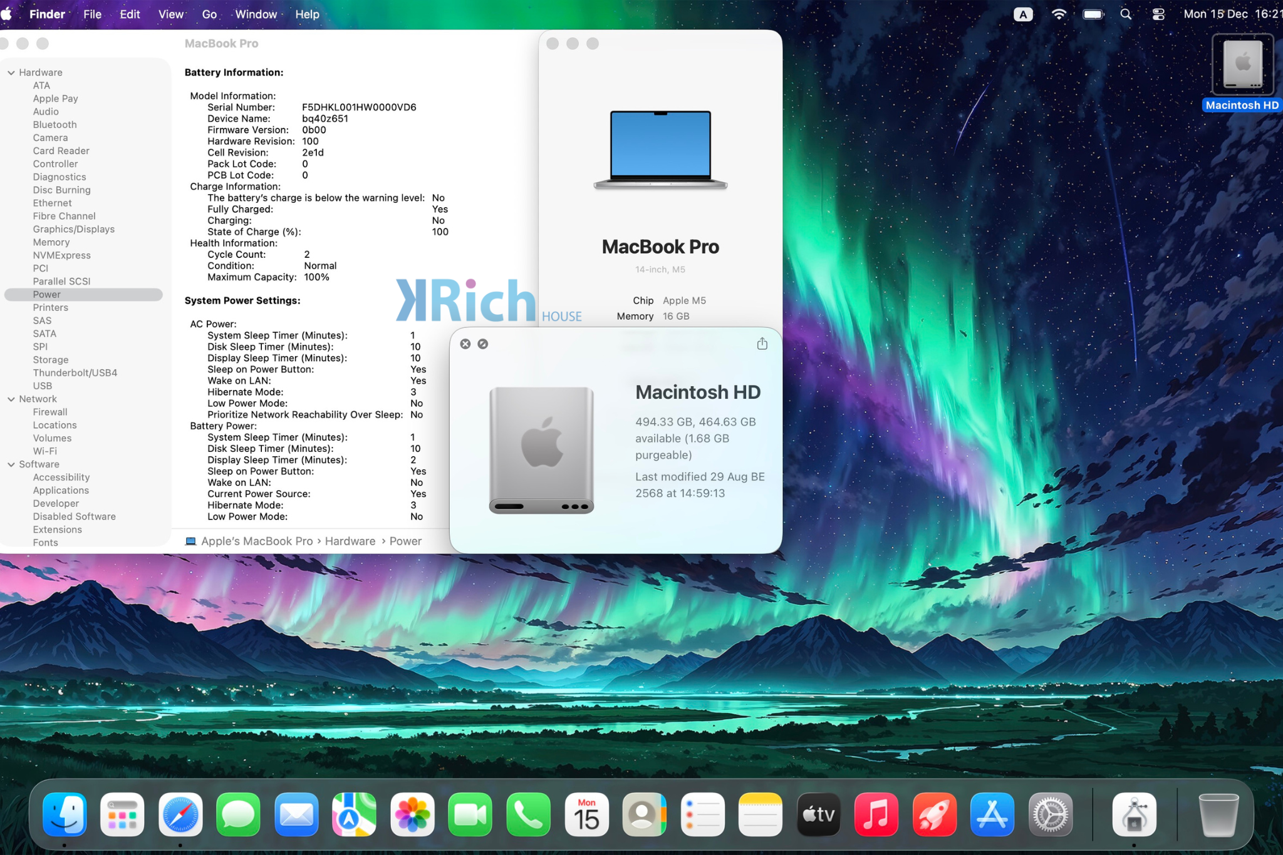The image size is (1283, 855).
Task: Launch Safari from the Dock
Action: pos(180,815)
